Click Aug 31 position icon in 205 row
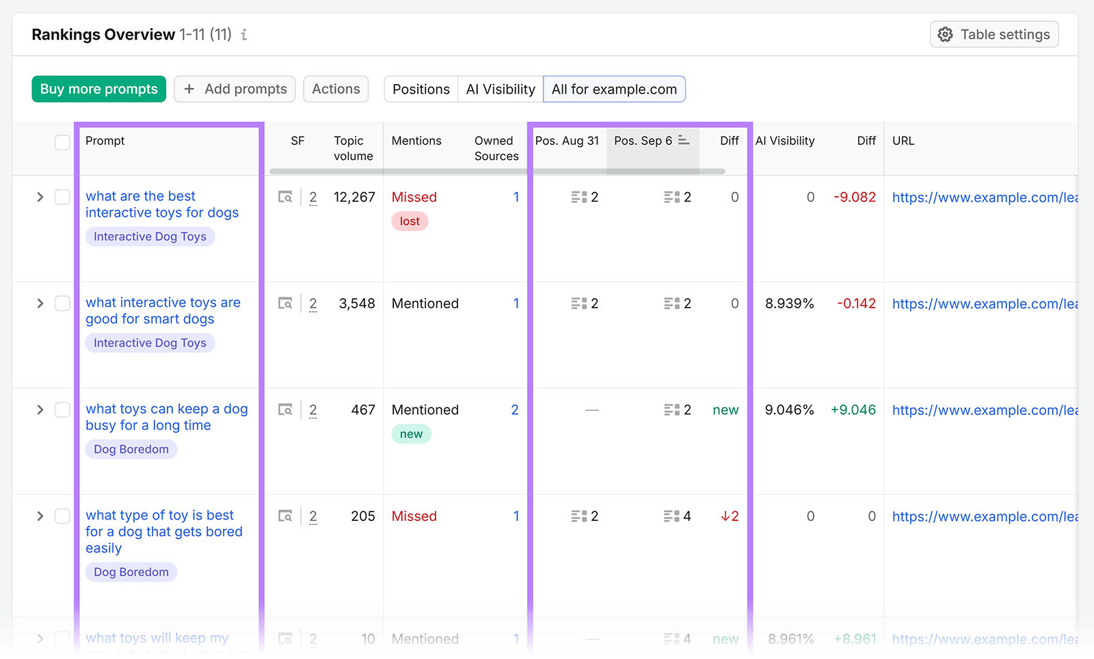This screenshot has height=659, width=1094. point(579,516)
